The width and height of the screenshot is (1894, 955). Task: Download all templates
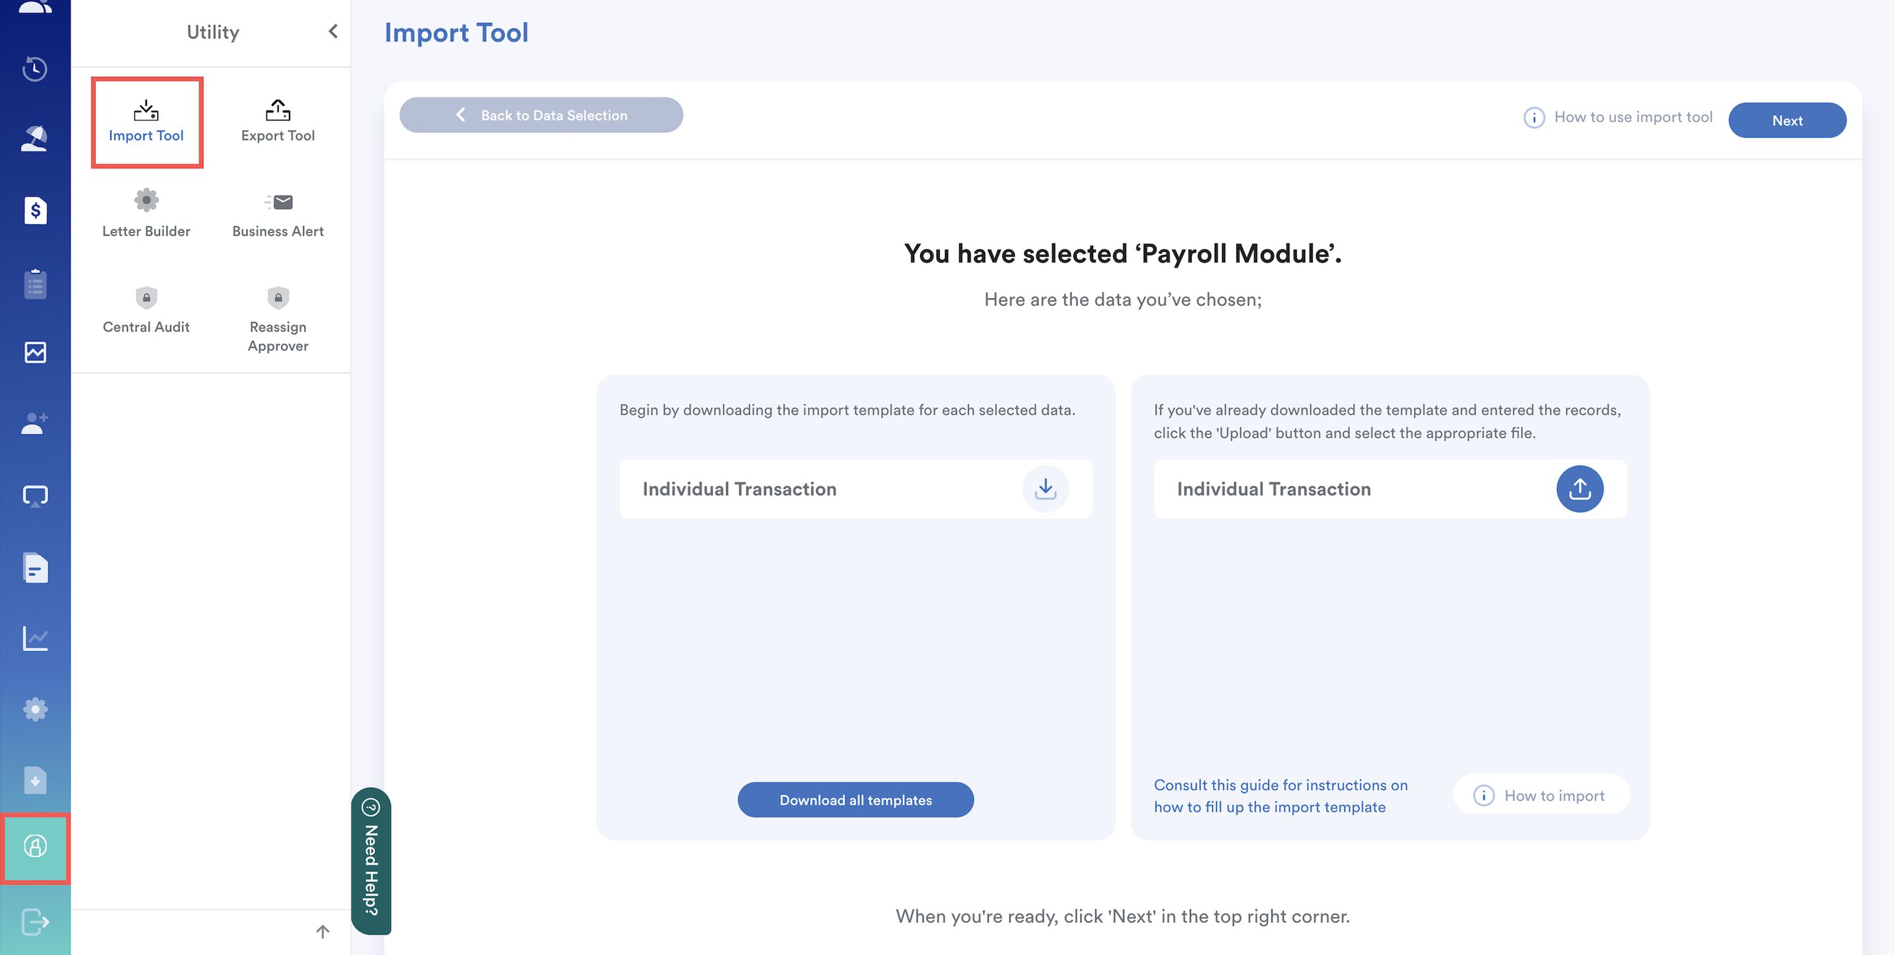pos(855,799)
